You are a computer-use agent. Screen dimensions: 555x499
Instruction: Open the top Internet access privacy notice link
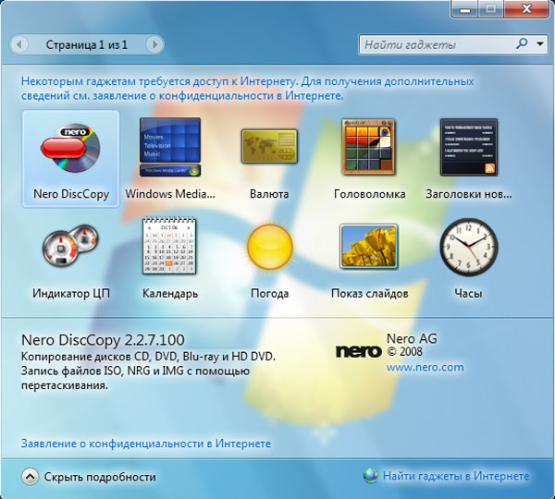coord(247,89)
